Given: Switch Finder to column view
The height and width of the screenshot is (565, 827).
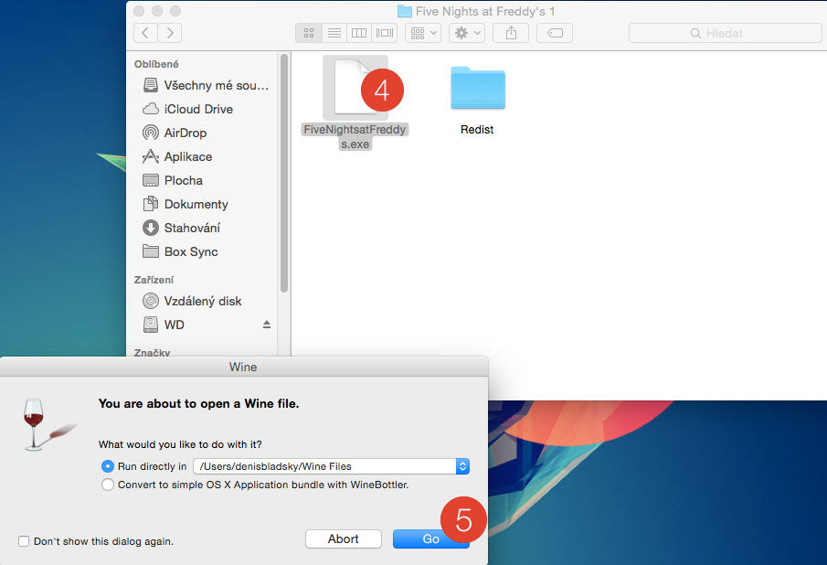Looking at the screenshot, I should pyautogui.click(x=359, y=33).
